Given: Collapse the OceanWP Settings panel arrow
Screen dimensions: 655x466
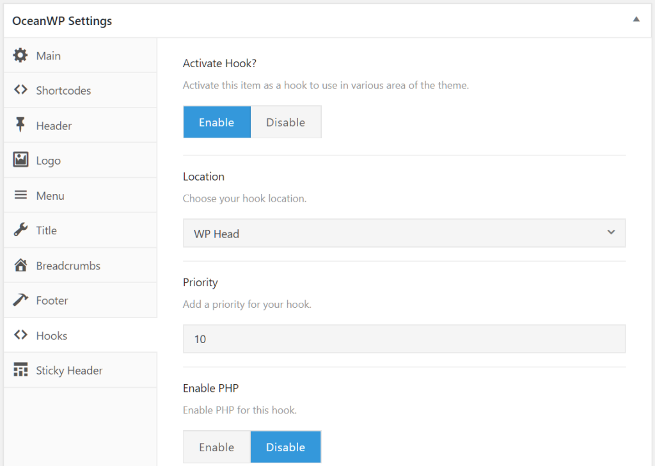Looking at the screenshot, I should [636, 20].
